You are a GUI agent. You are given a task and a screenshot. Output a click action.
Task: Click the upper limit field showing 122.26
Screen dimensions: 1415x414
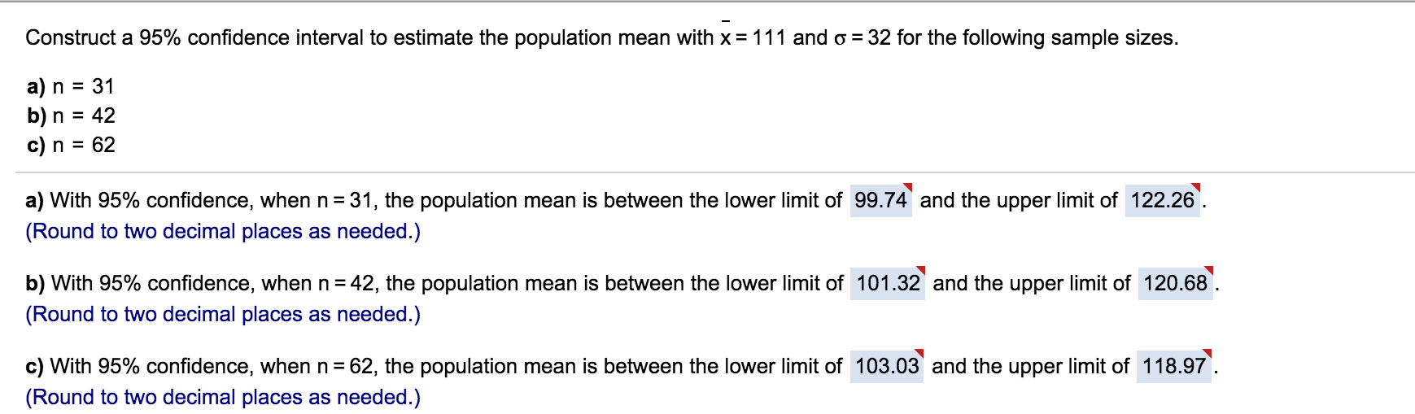pos(1162,200)
